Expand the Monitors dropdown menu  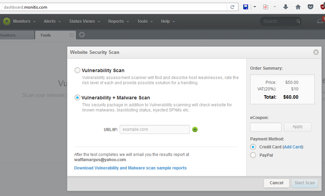[x=24, y=21]
